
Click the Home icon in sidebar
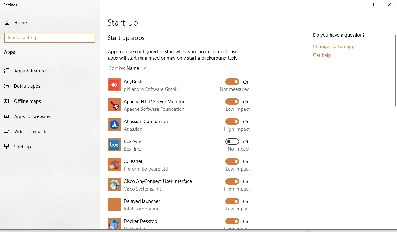[x=7, y=23]
